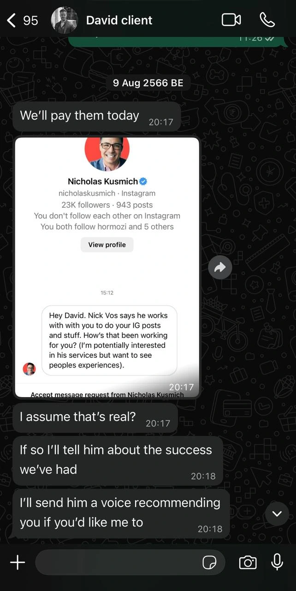The width and height of the screenshot is (296, 591).
Task: Tap the back arrow to chat list
Action: pyautogui.click(x=12, y=20)
